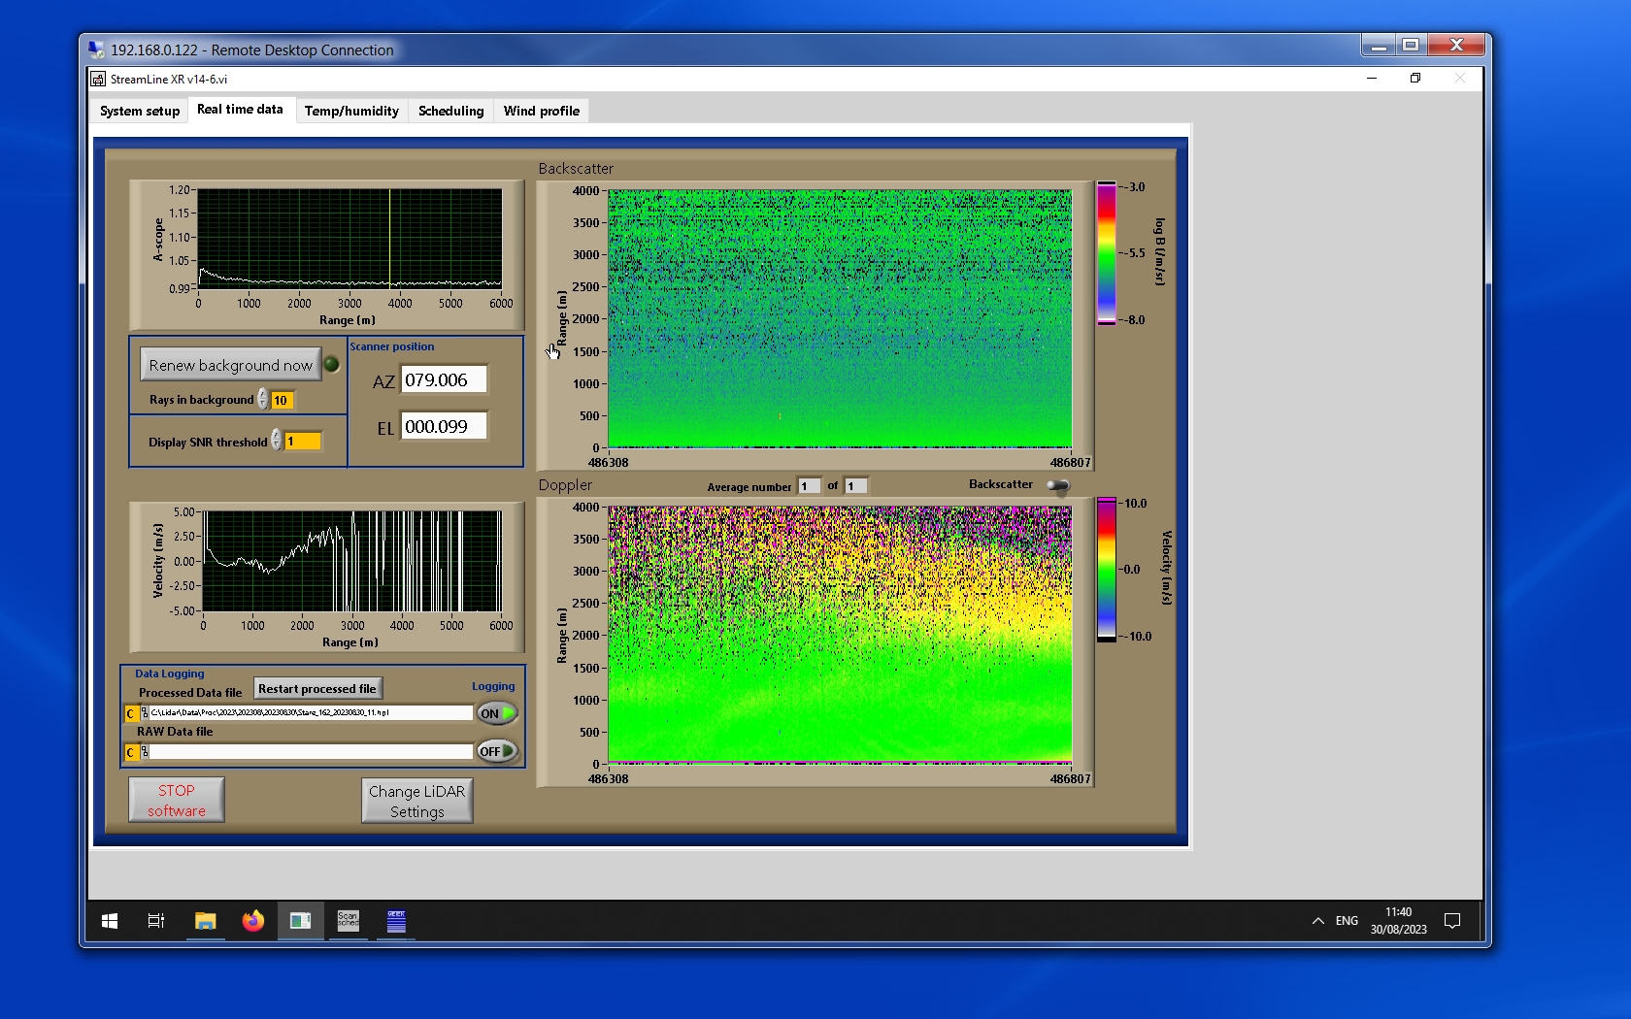This screenshot has width=1631, height=1019.
Task: Click the RAW Data file path field
Action: [311, 752]
